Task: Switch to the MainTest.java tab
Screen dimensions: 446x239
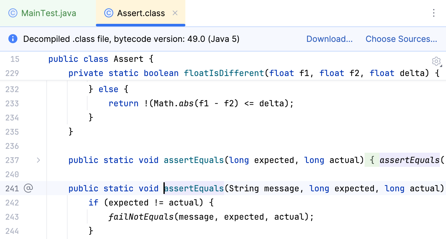Action: [x=48, y=13]
